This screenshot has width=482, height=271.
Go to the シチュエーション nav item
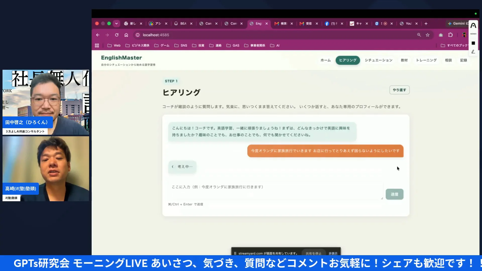pyautogui.click(x=379, y=60)
